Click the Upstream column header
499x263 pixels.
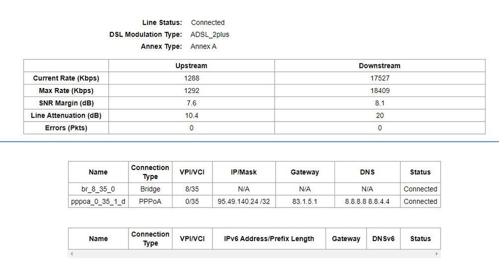coord(191,65)
